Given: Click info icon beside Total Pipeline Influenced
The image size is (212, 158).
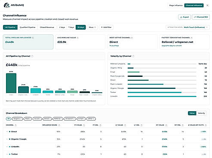Looking at the screenshot, I should (x=33, y=38).
